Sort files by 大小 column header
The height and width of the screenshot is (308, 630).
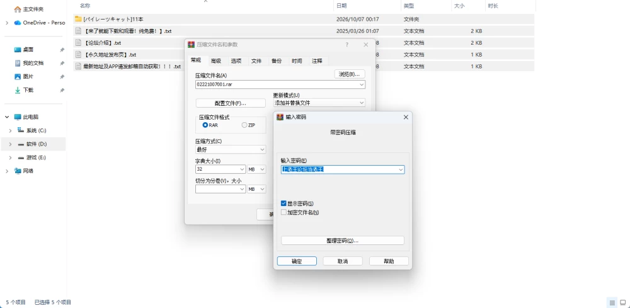(459, 6)
